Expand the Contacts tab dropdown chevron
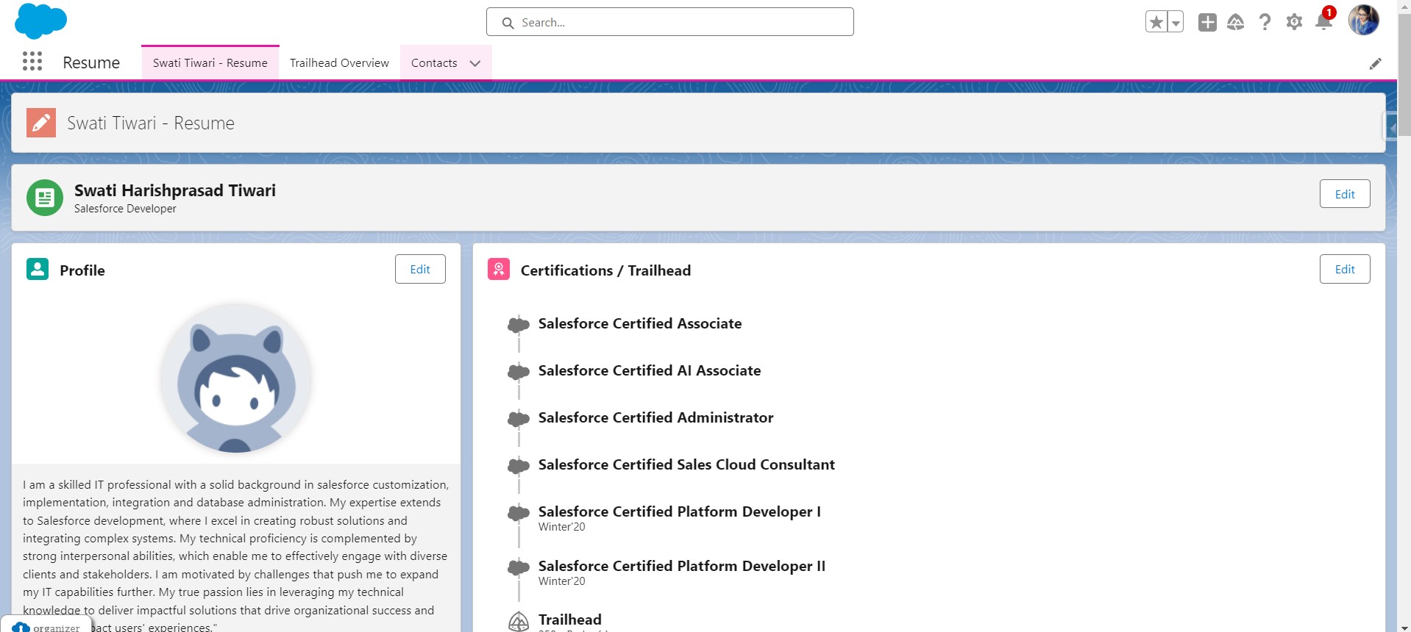The image size is (1411, 632). click(475, 63)
